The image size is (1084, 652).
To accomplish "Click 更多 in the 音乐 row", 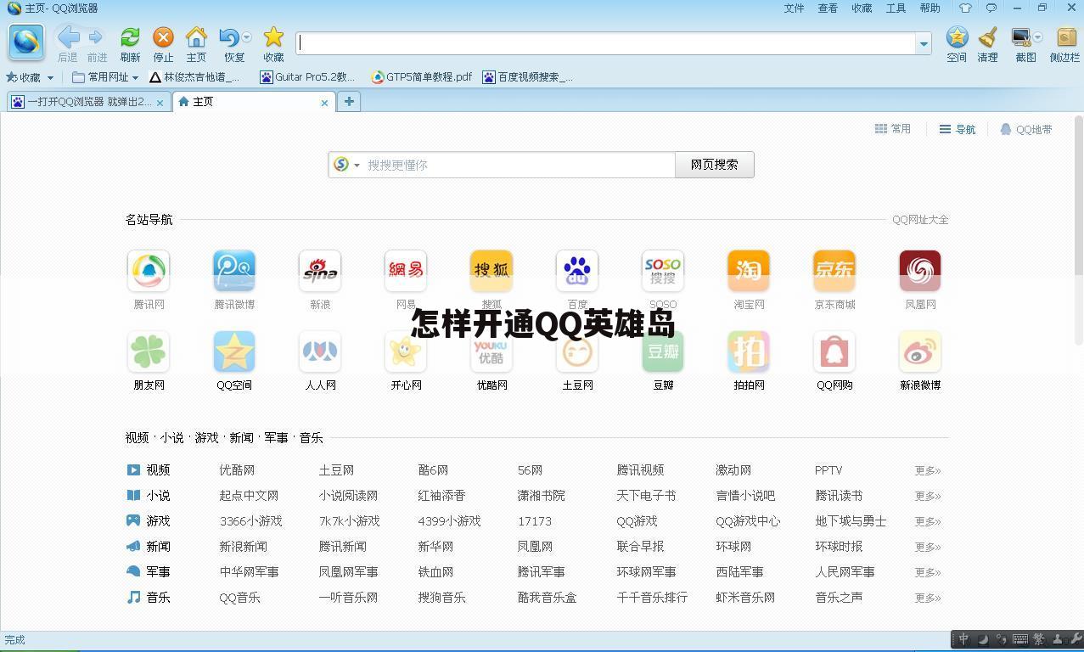I will 928,598.
